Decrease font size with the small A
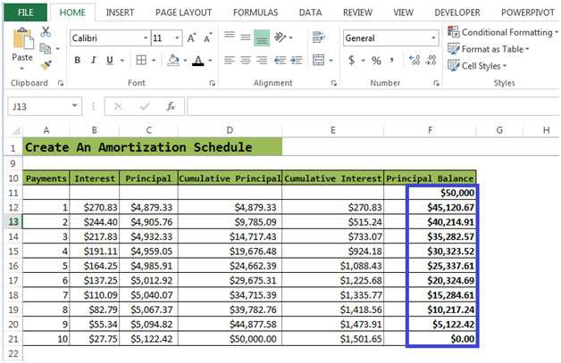This screenshot has width=561, height=363. [x=208, y=37]
